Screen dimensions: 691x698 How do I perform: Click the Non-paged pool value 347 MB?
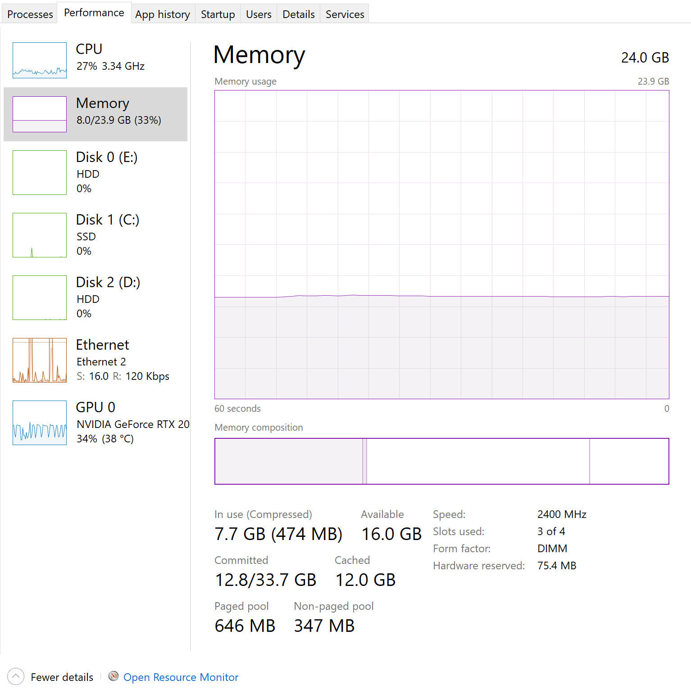pyautogui.click(x=324, y=626)
